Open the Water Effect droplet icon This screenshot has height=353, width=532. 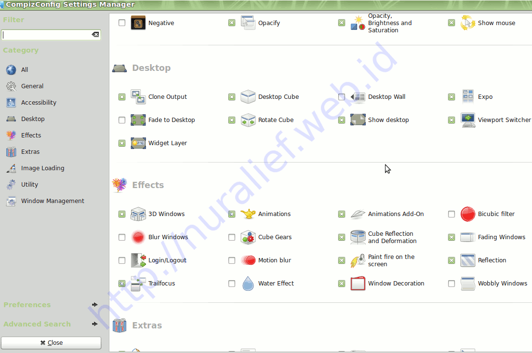click(x=248, y=283)
